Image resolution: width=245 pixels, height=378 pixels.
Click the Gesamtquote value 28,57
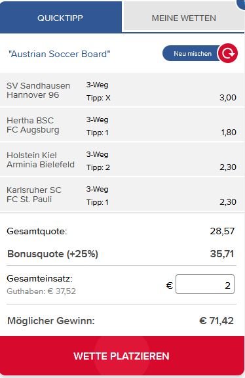coord(222,231)
